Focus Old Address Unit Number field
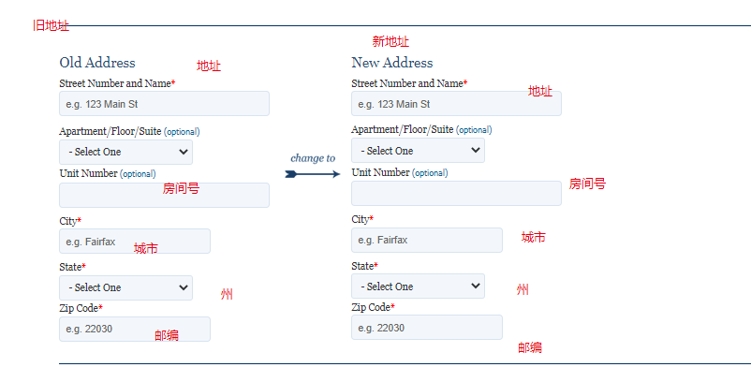 pos(164,195)
